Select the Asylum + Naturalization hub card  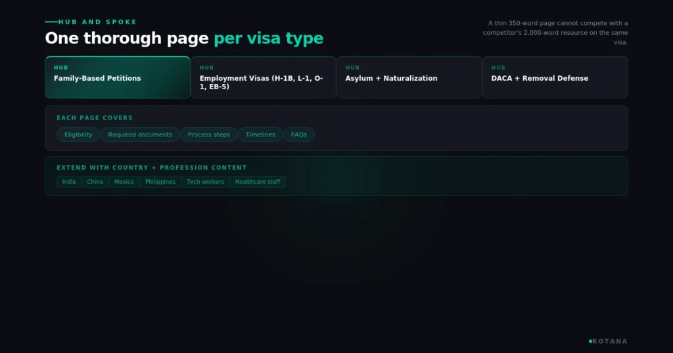coord(409,77)
